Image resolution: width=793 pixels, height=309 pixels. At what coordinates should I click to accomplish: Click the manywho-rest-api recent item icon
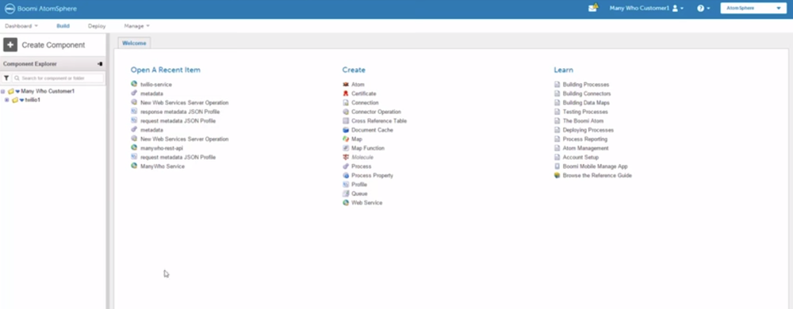pyautogui.click(x=134, y=148)
